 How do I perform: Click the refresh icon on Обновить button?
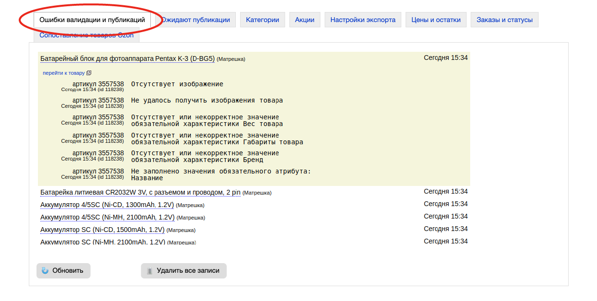click(x=45, y=271)
